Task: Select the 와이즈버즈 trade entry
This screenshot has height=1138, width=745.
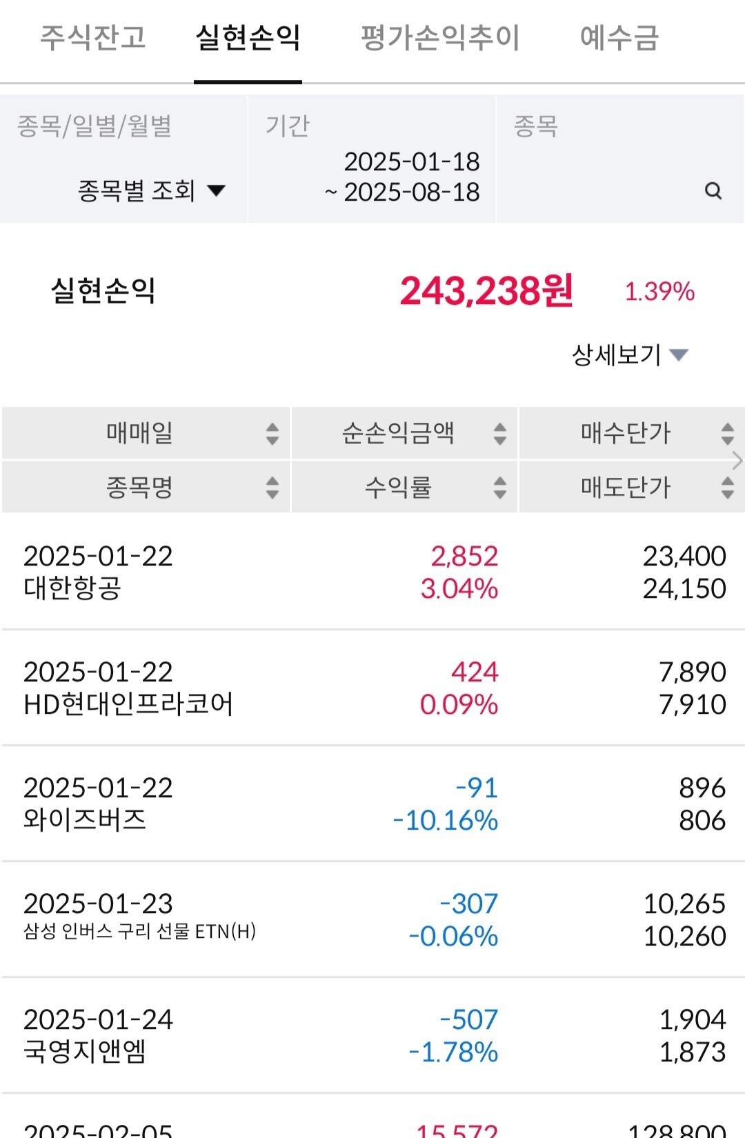Action: [x=372, y=803]
